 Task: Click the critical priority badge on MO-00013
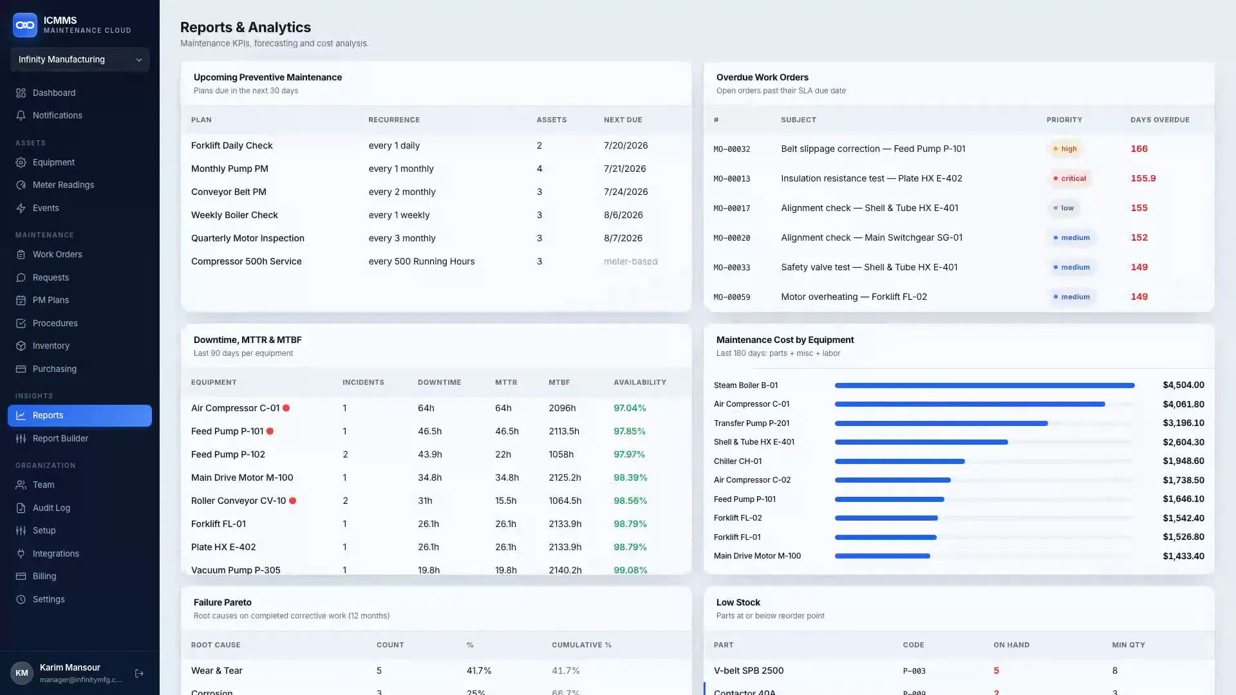(x=1069, y=178)
